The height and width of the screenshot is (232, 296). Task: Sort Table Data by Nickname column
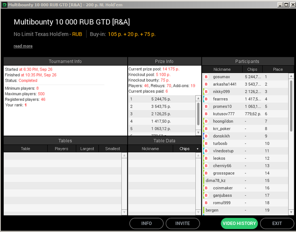click(x=150, y=149)
